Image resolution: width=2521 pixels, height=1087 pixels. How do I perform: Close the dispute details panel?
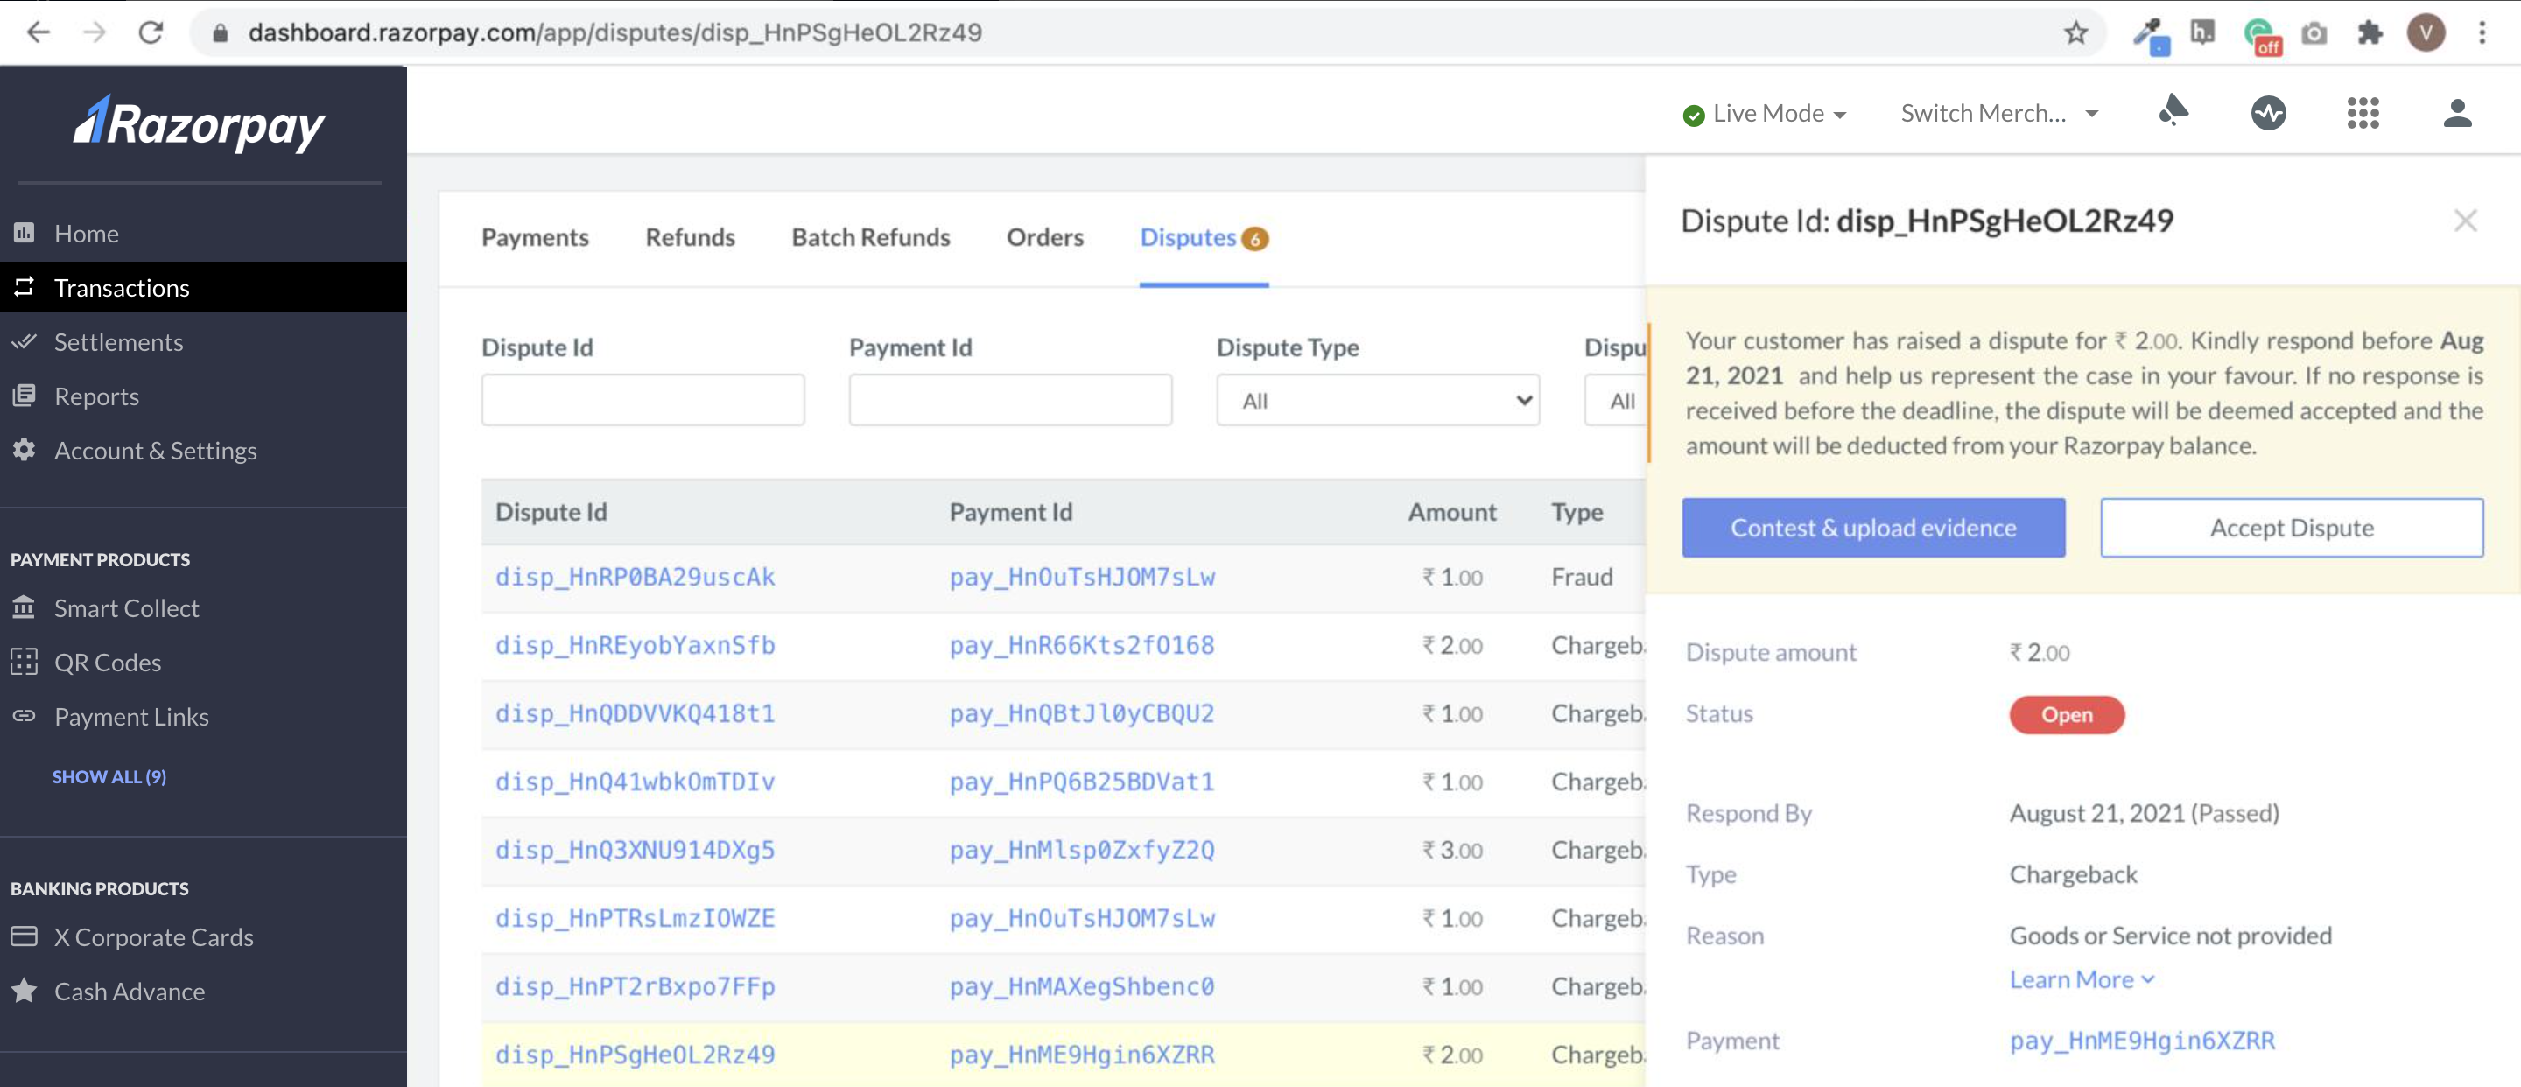point(2464,221)
